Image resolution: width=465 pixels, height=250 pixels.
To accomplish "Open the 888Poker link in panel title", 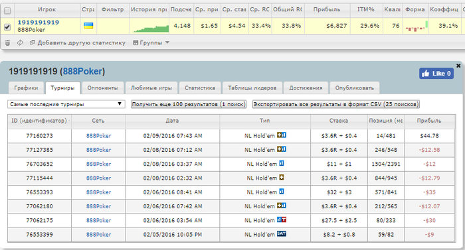I will [83, 72].
